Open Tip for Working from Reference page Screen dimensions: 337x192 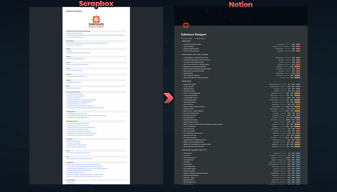pyautogui.click(x=191, y=75)
